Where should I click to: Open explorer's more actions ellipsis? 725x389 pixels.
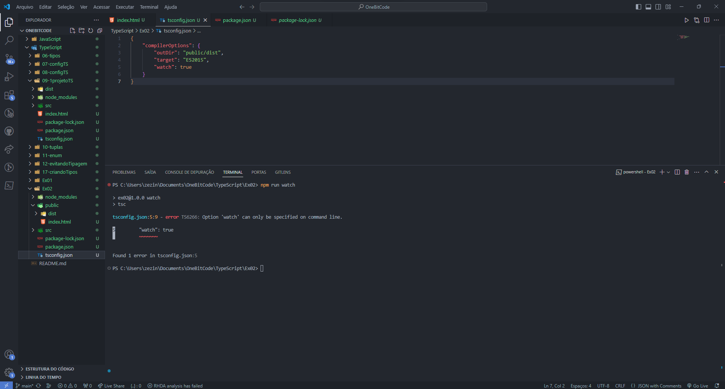point(96,20)
